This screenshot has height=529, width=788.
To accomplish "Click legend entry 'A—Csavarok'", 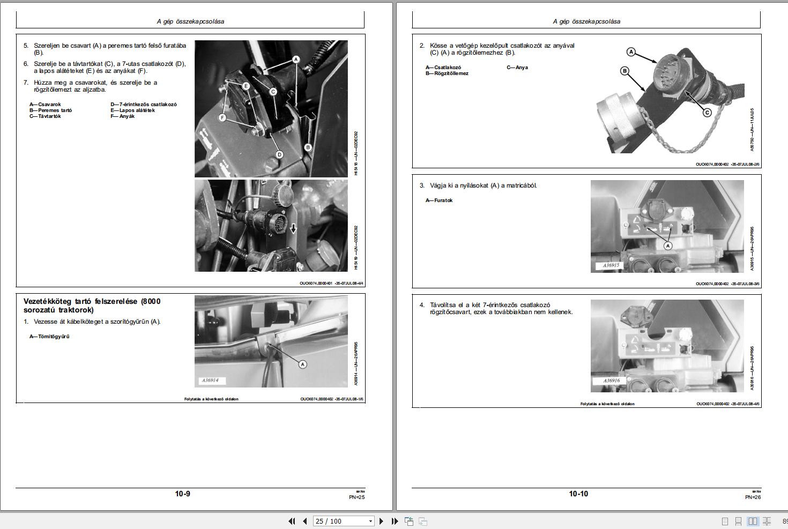I will [45, 105].
